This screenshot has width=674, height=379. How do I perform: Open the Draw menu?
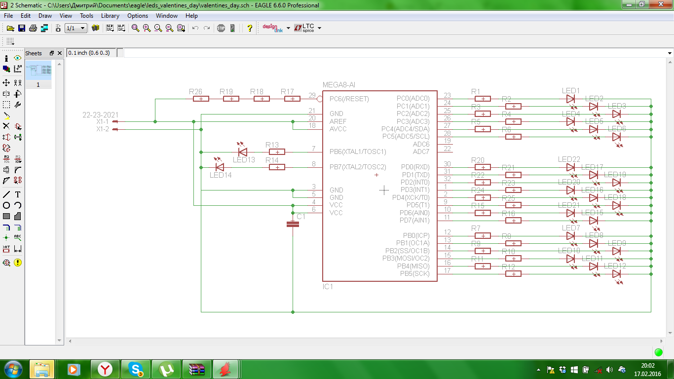(x=45, y=16)
